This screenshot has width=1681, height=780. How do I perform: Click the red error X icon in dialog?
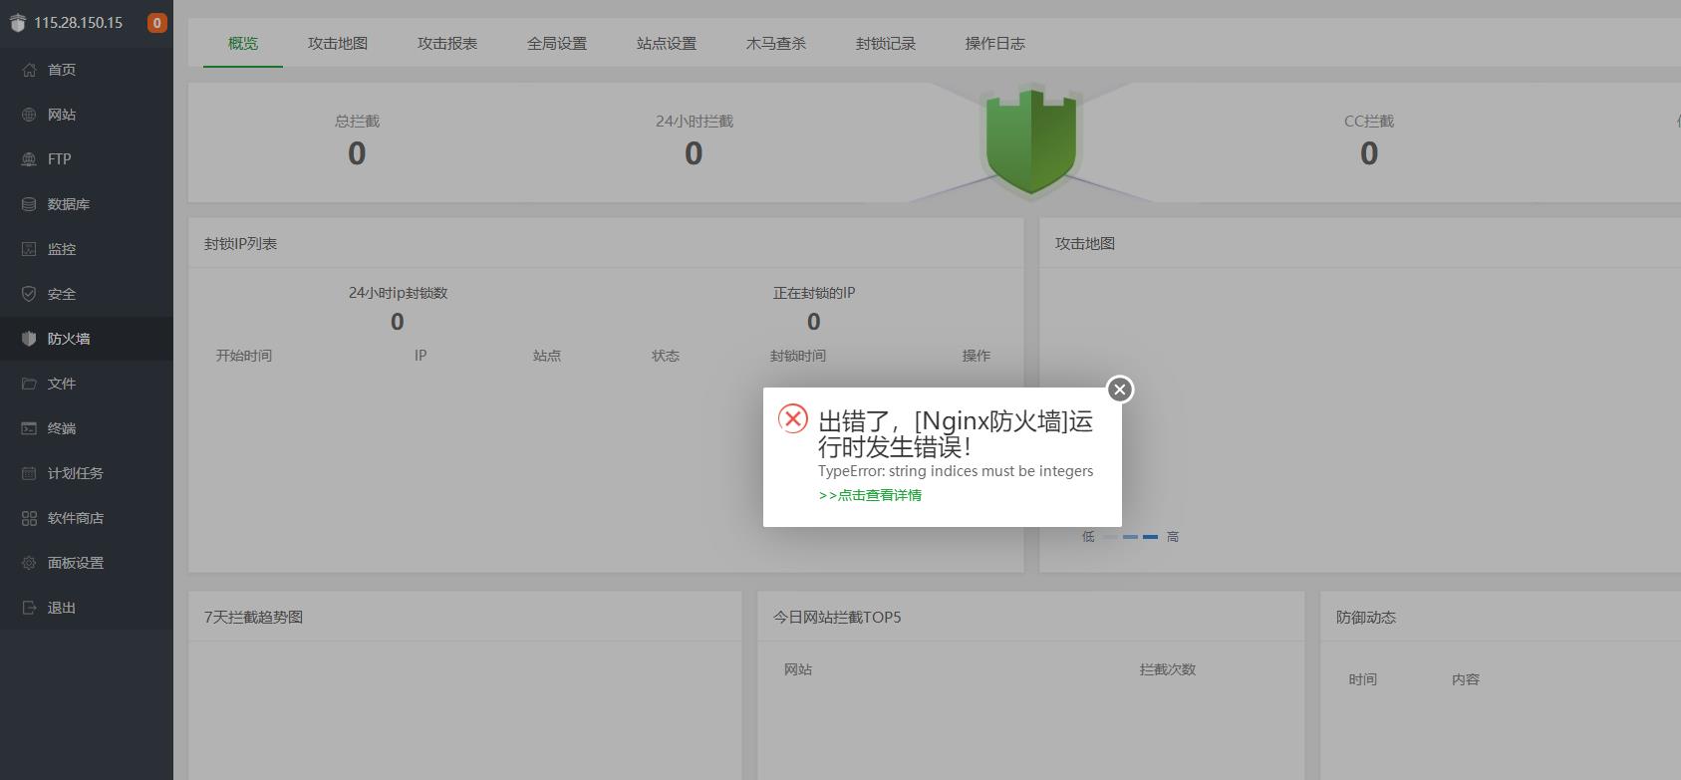coord(793,418)
